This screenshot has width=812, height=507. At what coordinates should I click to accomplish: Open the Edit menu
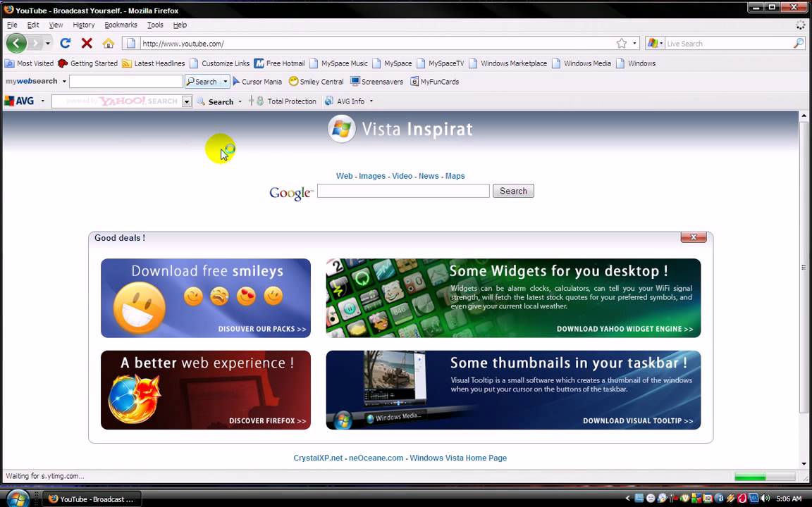coord(33,25)
